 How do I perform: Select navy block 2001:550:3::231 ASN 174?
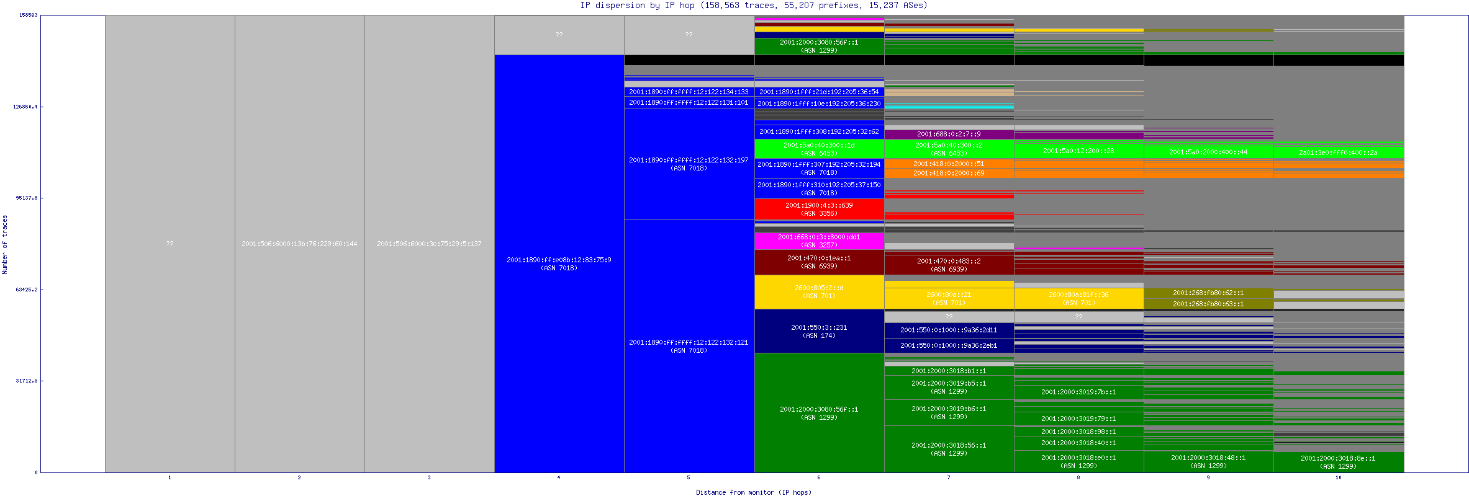[x=819, y=331]
